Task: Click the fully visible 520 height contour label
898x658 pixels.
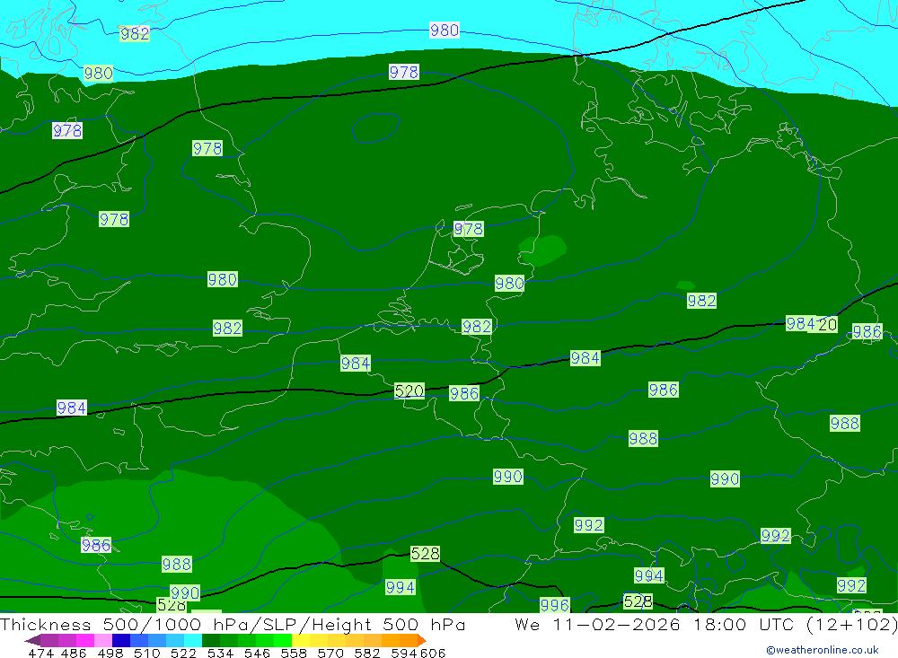Action: pyautogui.click(x=409, y=391)
